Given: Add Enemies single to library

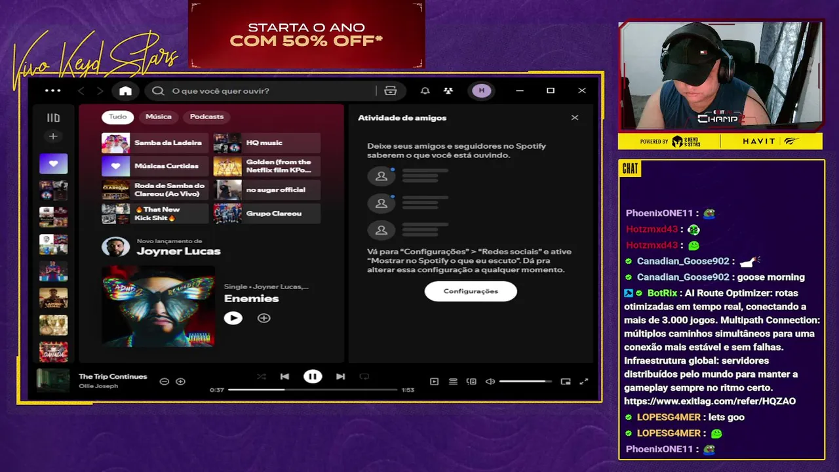Looking at the screenshot, I should (x=263, y=318).
